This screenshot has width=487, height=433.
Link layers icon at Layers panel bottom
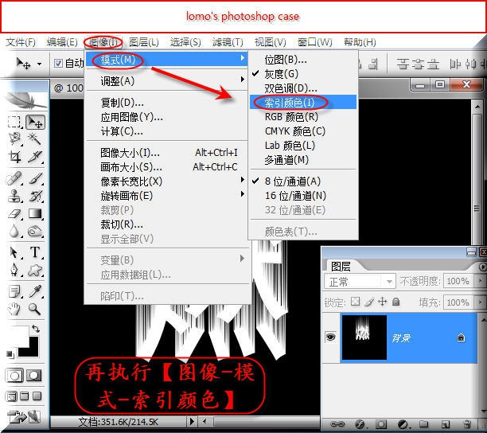(337, 424)
